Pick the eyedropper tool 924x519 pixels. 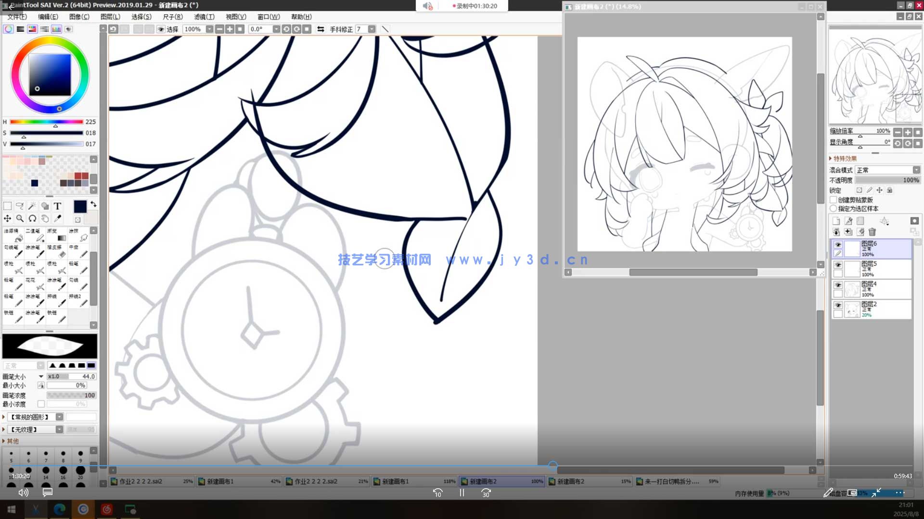[57, 219]
